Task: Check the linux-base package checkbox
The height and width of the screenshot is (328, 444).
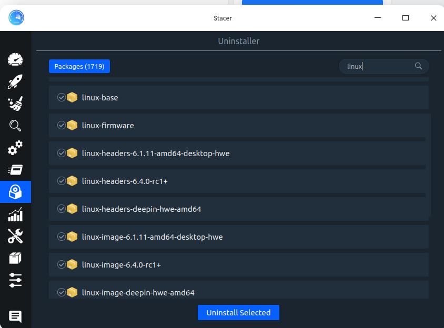Action: [x=62, y=97]
